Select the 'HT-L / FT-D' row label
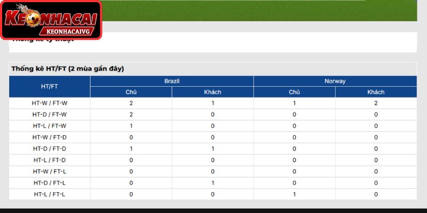 tap(50, 160)
